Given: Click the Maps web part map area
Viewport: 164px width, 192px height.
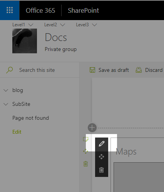Looking at the screenshot, I should coord(139,177).
